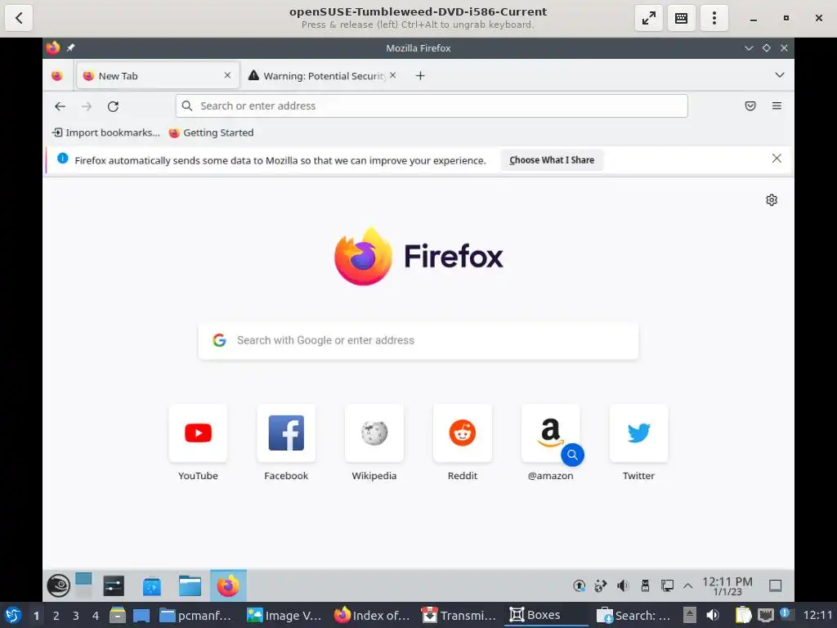Switch to Index of Firefox taskbar window

click(372, 615)
